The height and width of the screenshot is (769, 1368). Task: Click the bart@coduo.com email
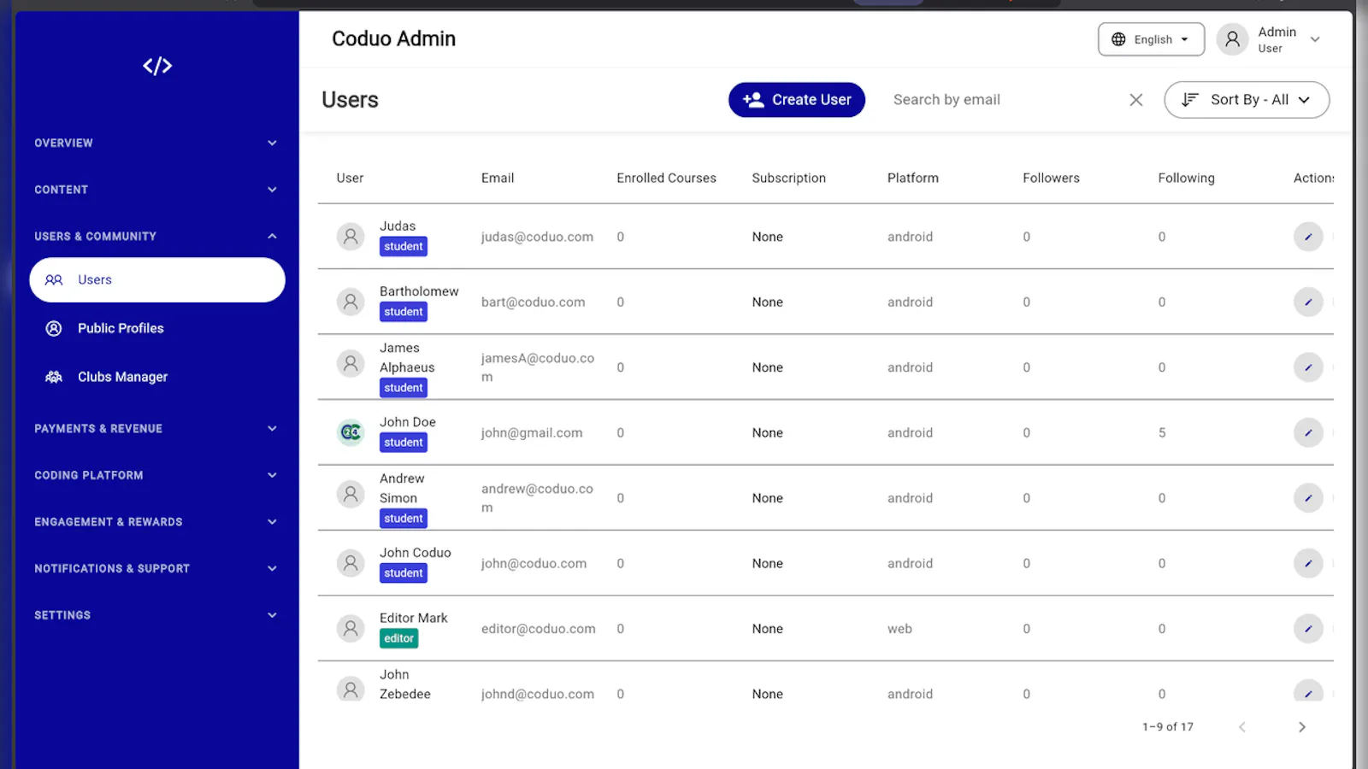pos(533,302)
